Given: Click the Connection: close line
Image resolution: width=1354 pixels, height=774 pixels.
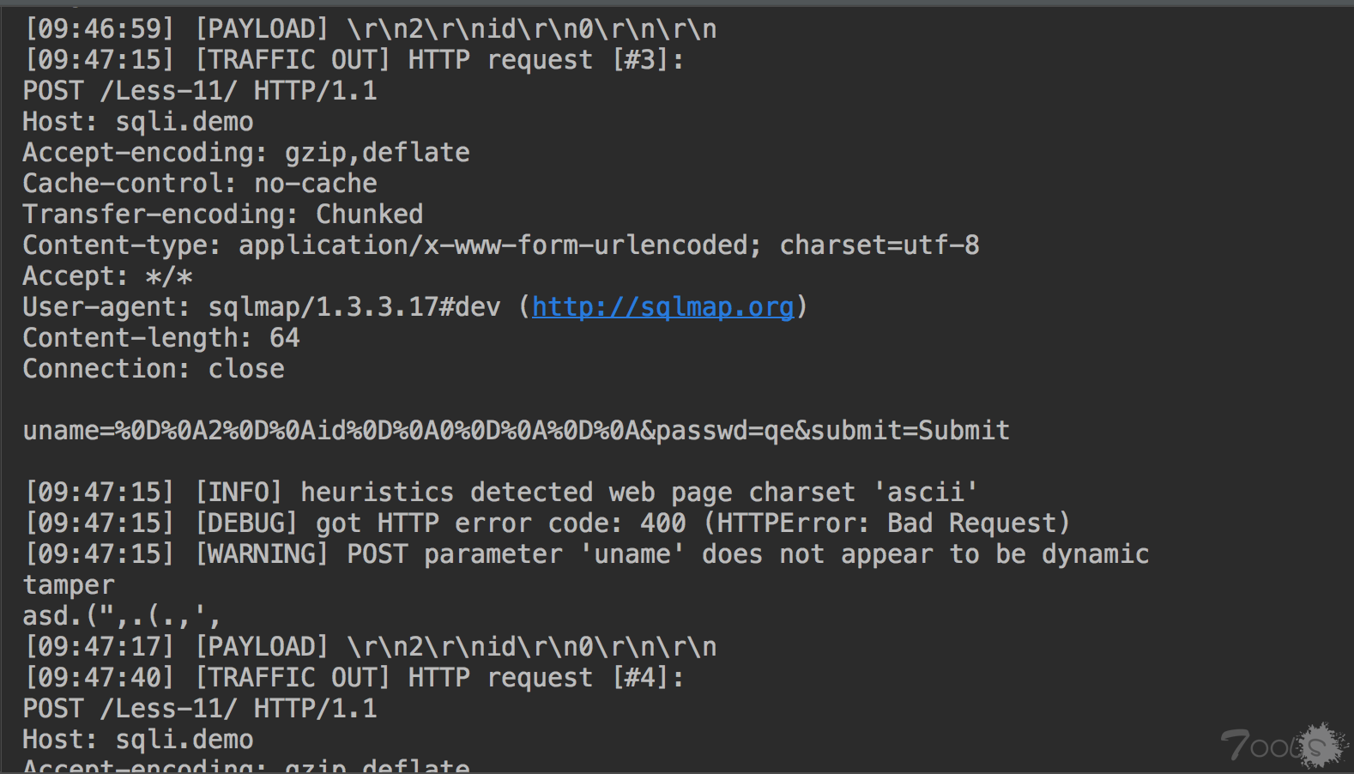Looking at the screenshot, I should click(x=154, y=369).
